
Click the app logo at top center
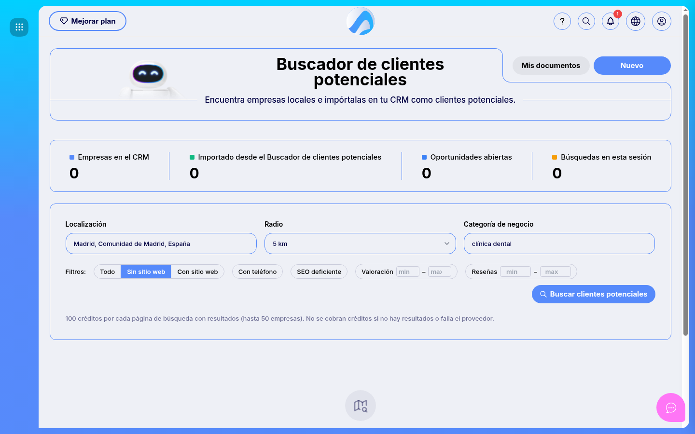[x=361, y=21]
